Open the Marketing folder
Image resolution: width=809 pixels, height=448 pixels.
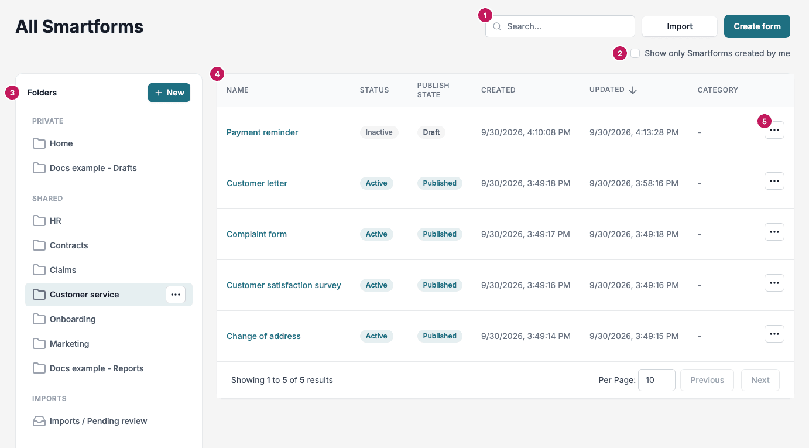[x=109, y=344]
